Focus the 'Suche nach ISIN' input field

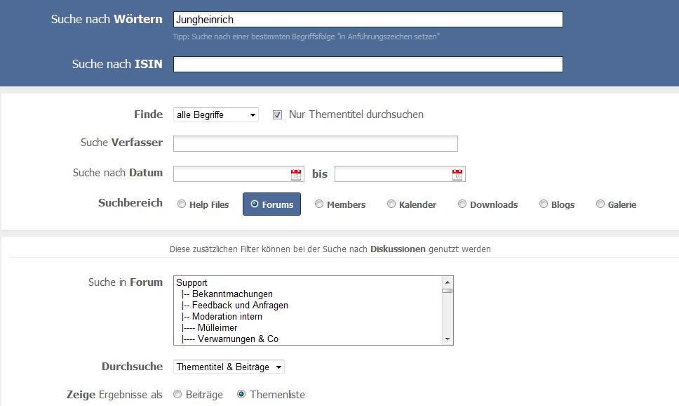pyautogui.click(x=368, y=64)
